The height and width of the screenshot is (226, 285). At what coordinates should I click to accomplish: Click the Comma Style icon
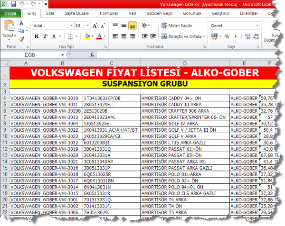pos(236,36)
